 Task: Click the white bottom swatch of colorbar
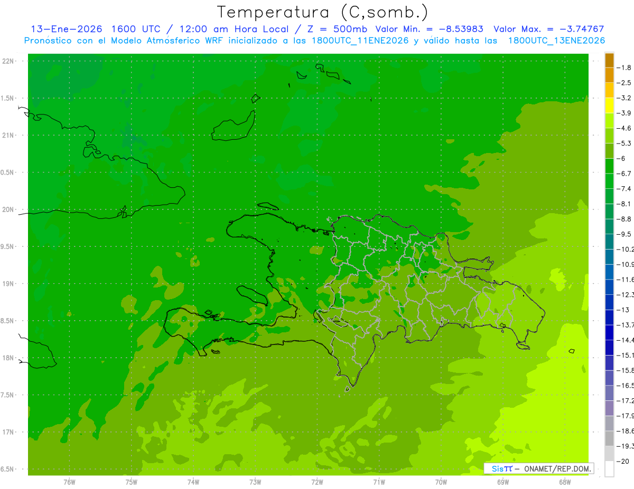tap(609, 469)
